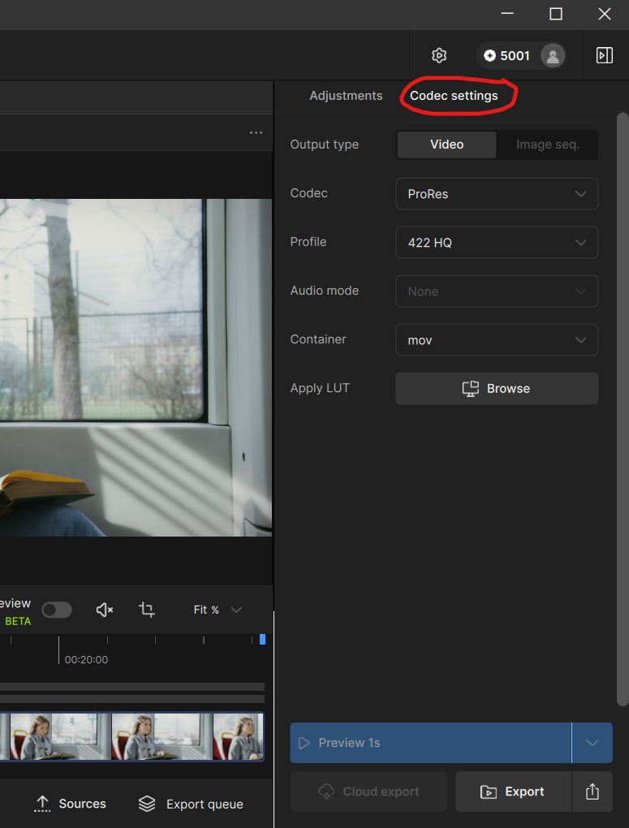Open the Export queue
This screenshot has height=828, width=629.
[192, 804]
